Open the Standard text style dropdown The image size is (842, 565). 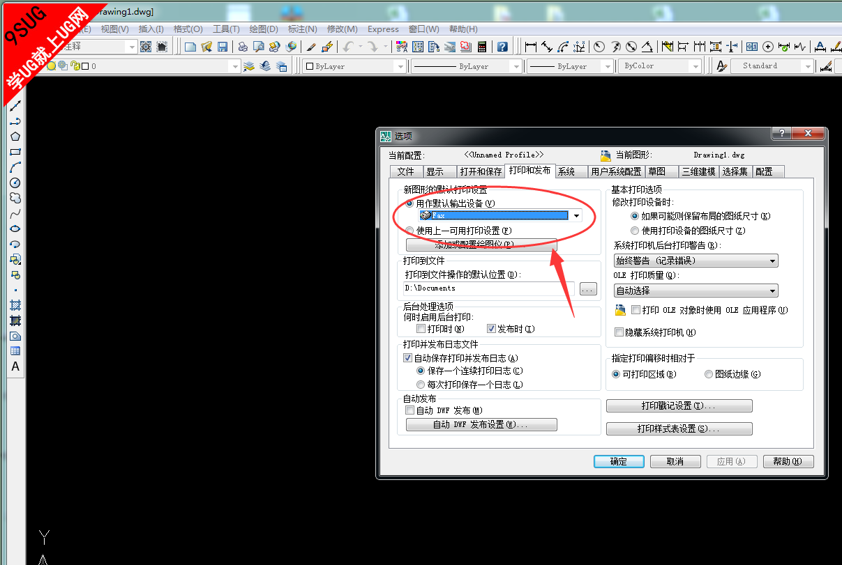[808, 66]
